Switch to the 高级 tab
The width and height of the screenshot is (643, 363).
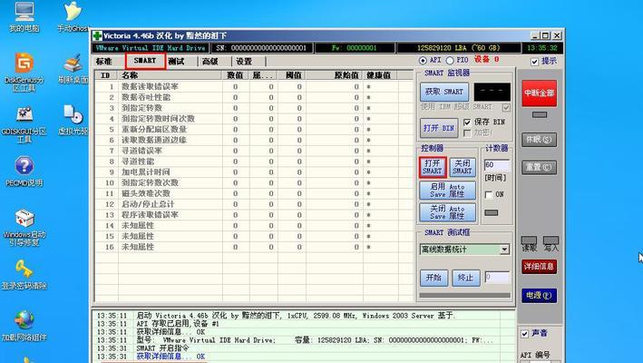click(x=210, y=61)
